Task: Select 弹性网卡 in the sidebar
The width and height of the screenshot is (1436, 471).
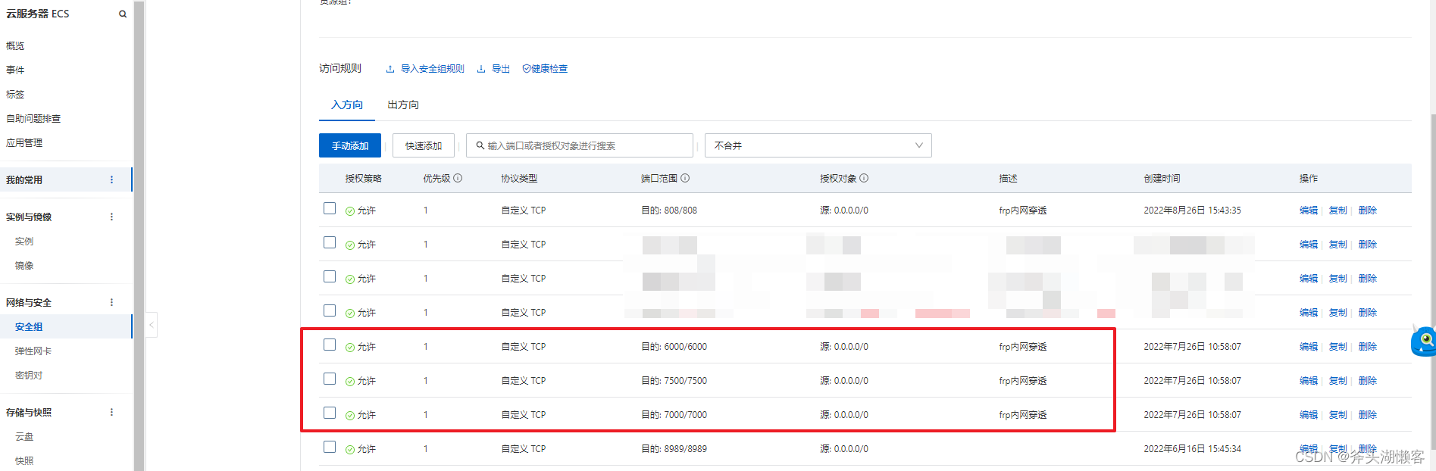Action: (x=33, y=351)
